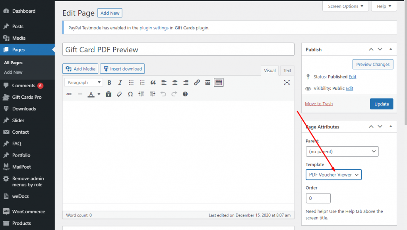Toggle the Page Attributes panel collapse arrow
407x230 pixels.
pos(390,126)
